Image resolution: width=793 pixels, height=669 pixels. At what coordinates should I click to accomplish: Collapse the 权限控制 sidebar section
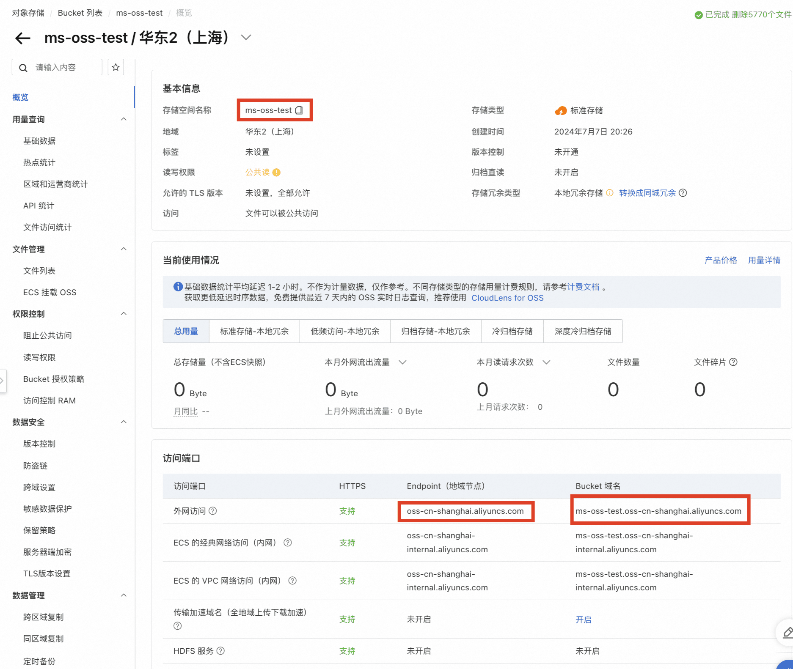click(124, 314)
